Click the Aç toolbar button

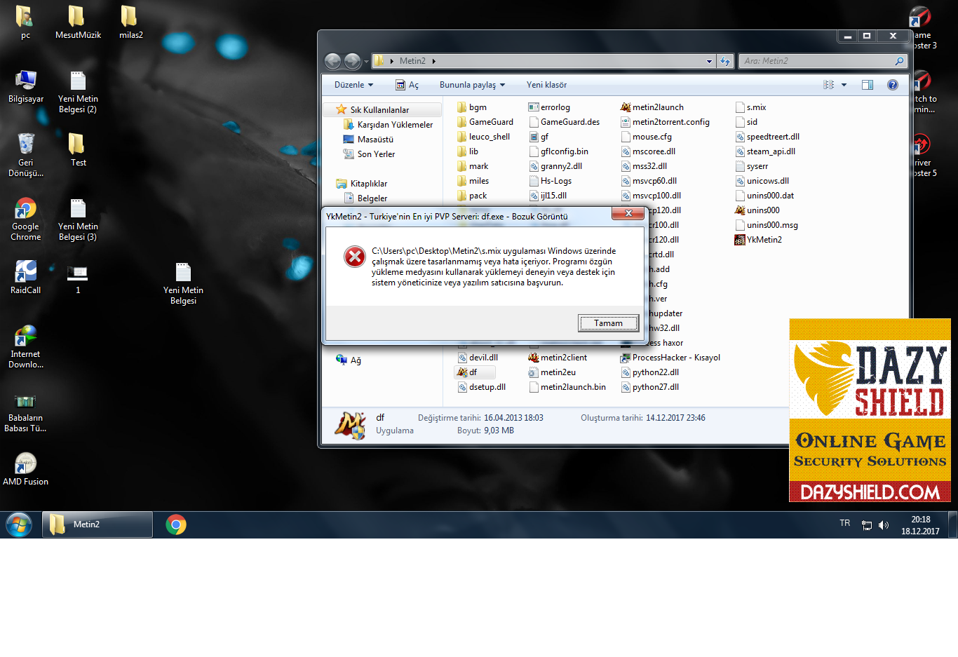(407, 85)
